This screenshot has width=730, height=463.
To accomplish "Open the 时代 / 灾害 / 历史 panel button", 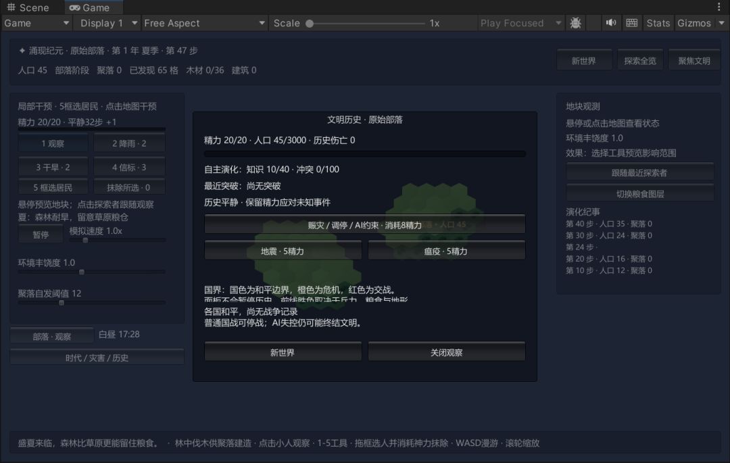I will pyautogui.click(x=97, y=358).
